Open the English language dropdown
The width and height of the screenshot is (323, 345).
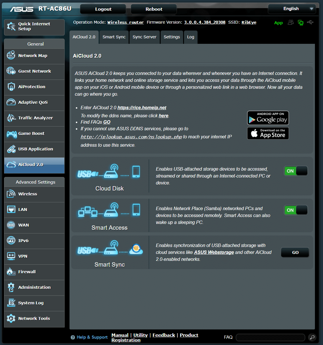292,9
